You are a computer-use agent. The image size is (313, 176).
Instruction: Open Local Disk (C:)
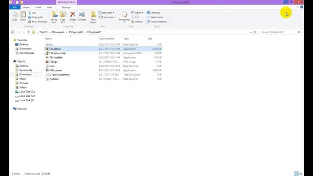point(27,91)
